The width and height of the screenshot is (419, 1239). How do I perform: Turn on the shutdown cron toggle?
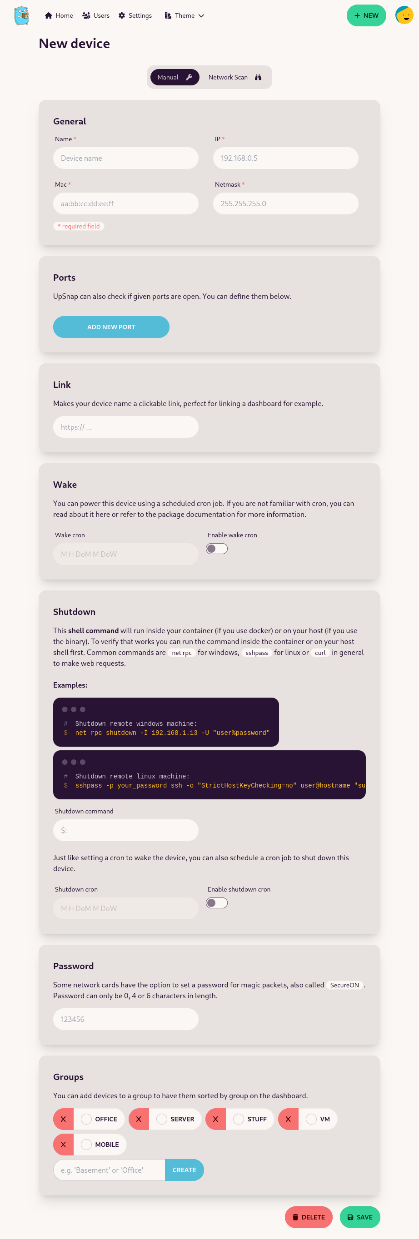tap(216, 903)
